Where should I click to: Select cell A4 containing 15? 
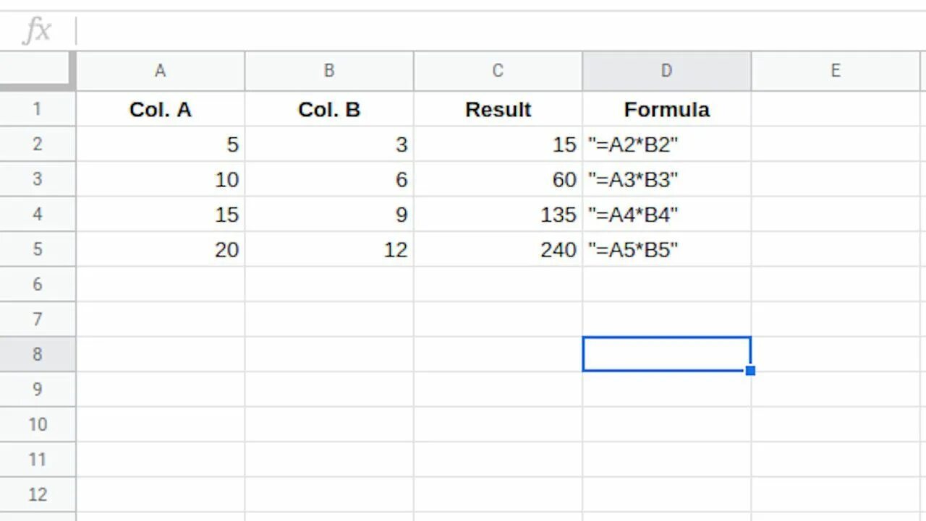click(x=161, y=215)
